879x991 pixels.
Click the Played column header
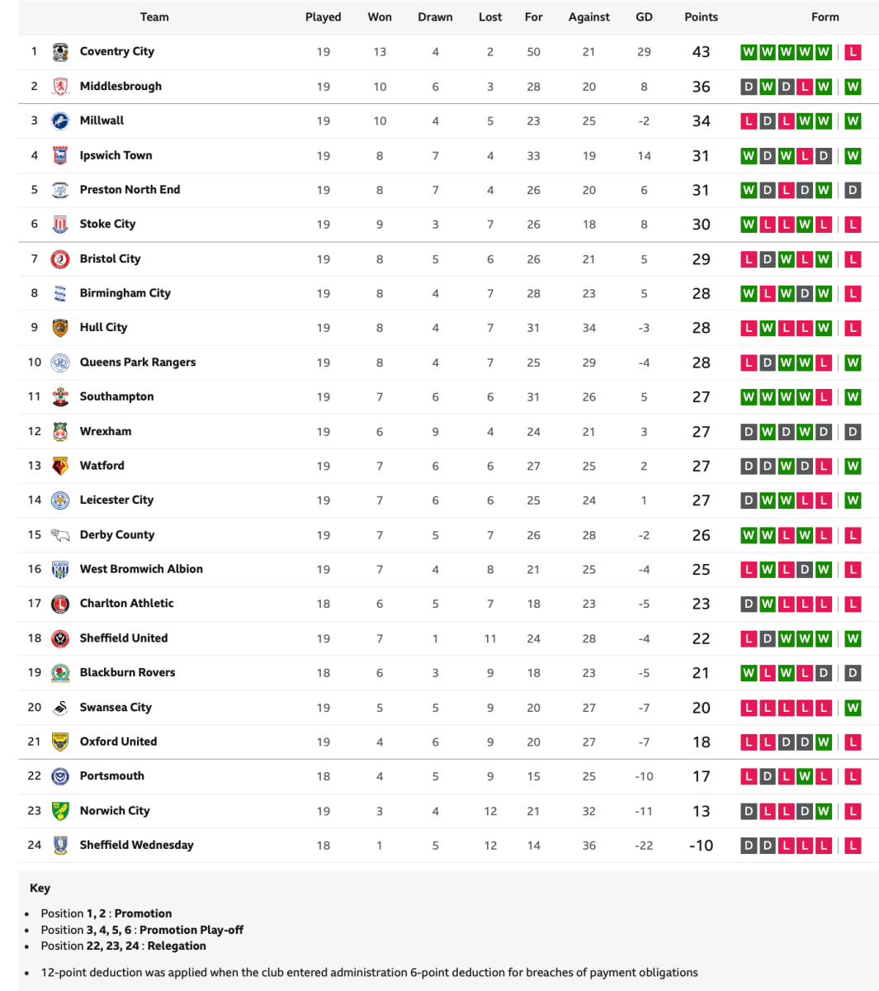click(323, 17)
